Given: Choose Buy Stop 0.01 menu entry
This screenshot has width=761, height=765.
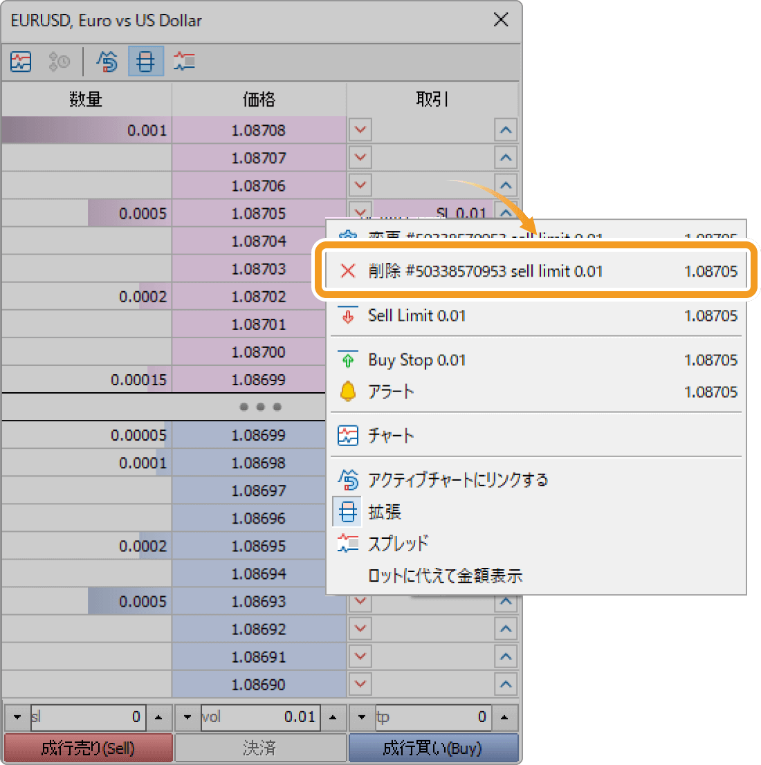Looking at the screenshot, I should tap(536, 360).
